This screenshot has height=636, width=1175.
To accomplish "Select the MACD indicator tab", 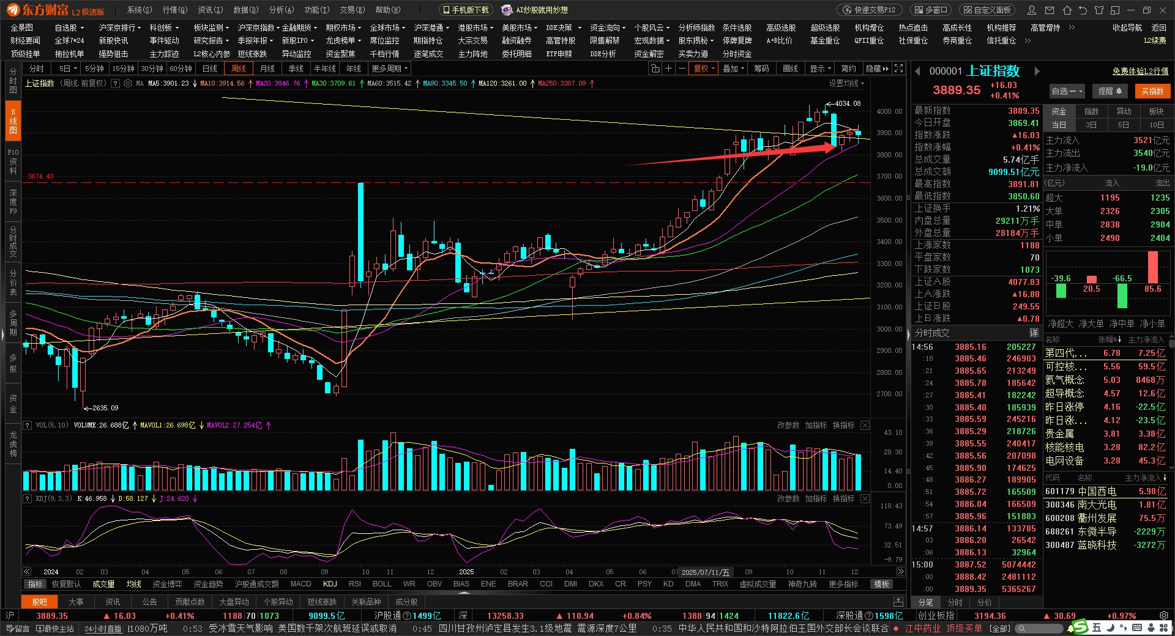I will click(x=300, y=584).
